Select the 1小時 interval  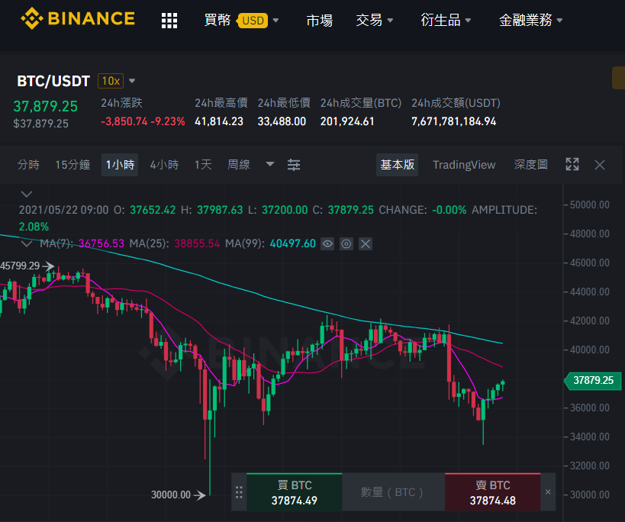[120, 165]
